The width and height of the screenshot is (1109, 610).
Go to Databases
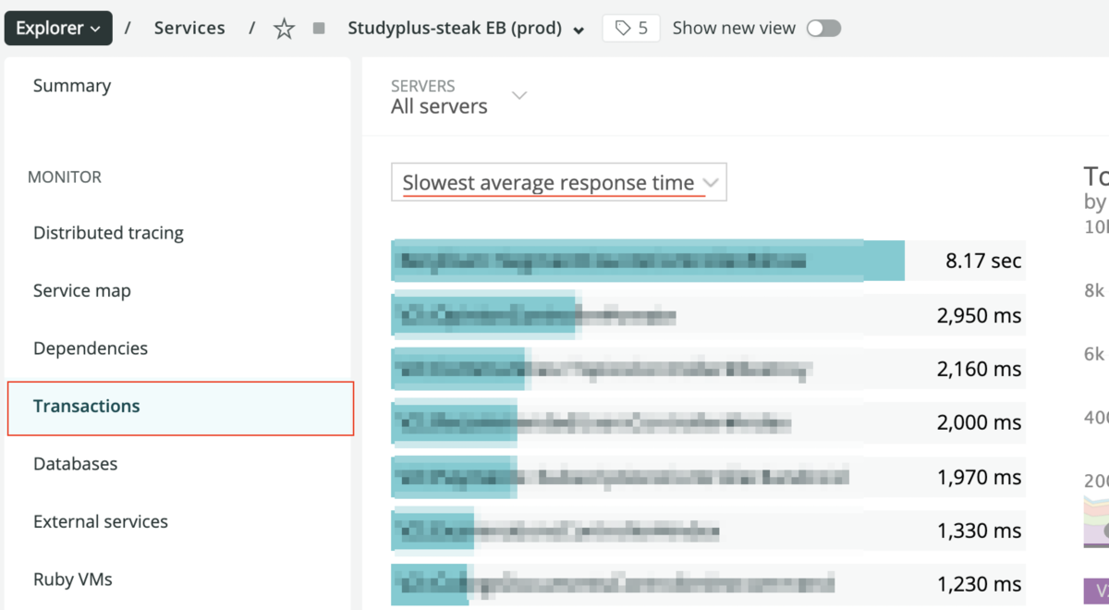coord(76,464)
